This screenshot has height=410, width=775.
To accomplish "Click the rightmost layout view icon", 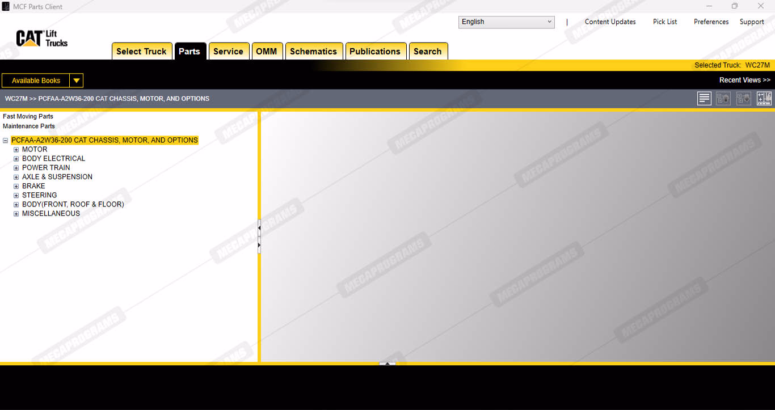I will point(764,99).
